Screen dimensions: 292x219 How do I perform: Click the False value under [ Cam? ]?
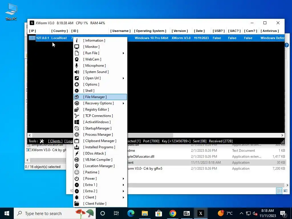pos(248,38)
